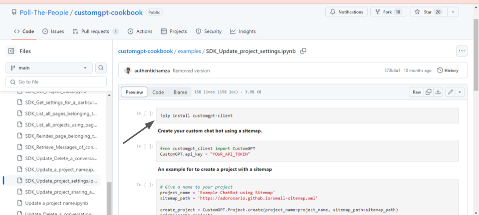Screen dimensions: 479x215
Task: Select the Preview view
Action: (x=134, y=92)
